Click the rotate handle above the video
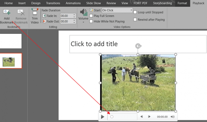 [x=138, y=46]
